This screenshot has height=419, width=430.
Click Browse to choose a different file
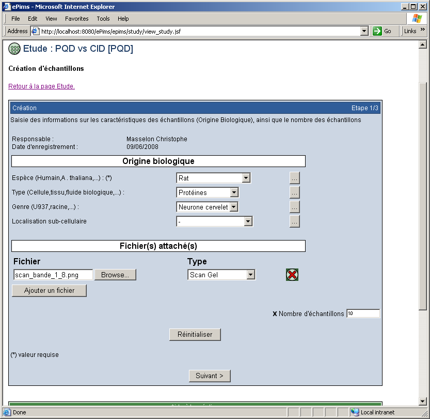[x=115, y=274]
